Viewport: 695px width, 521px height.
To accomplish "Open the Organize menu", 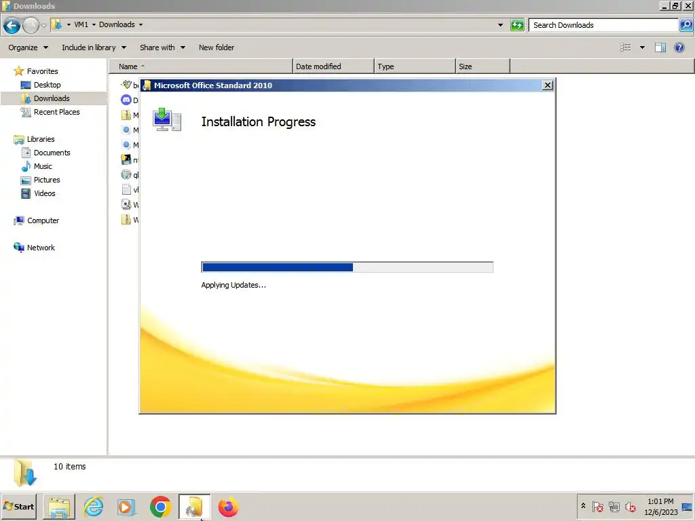I will 28,47.
